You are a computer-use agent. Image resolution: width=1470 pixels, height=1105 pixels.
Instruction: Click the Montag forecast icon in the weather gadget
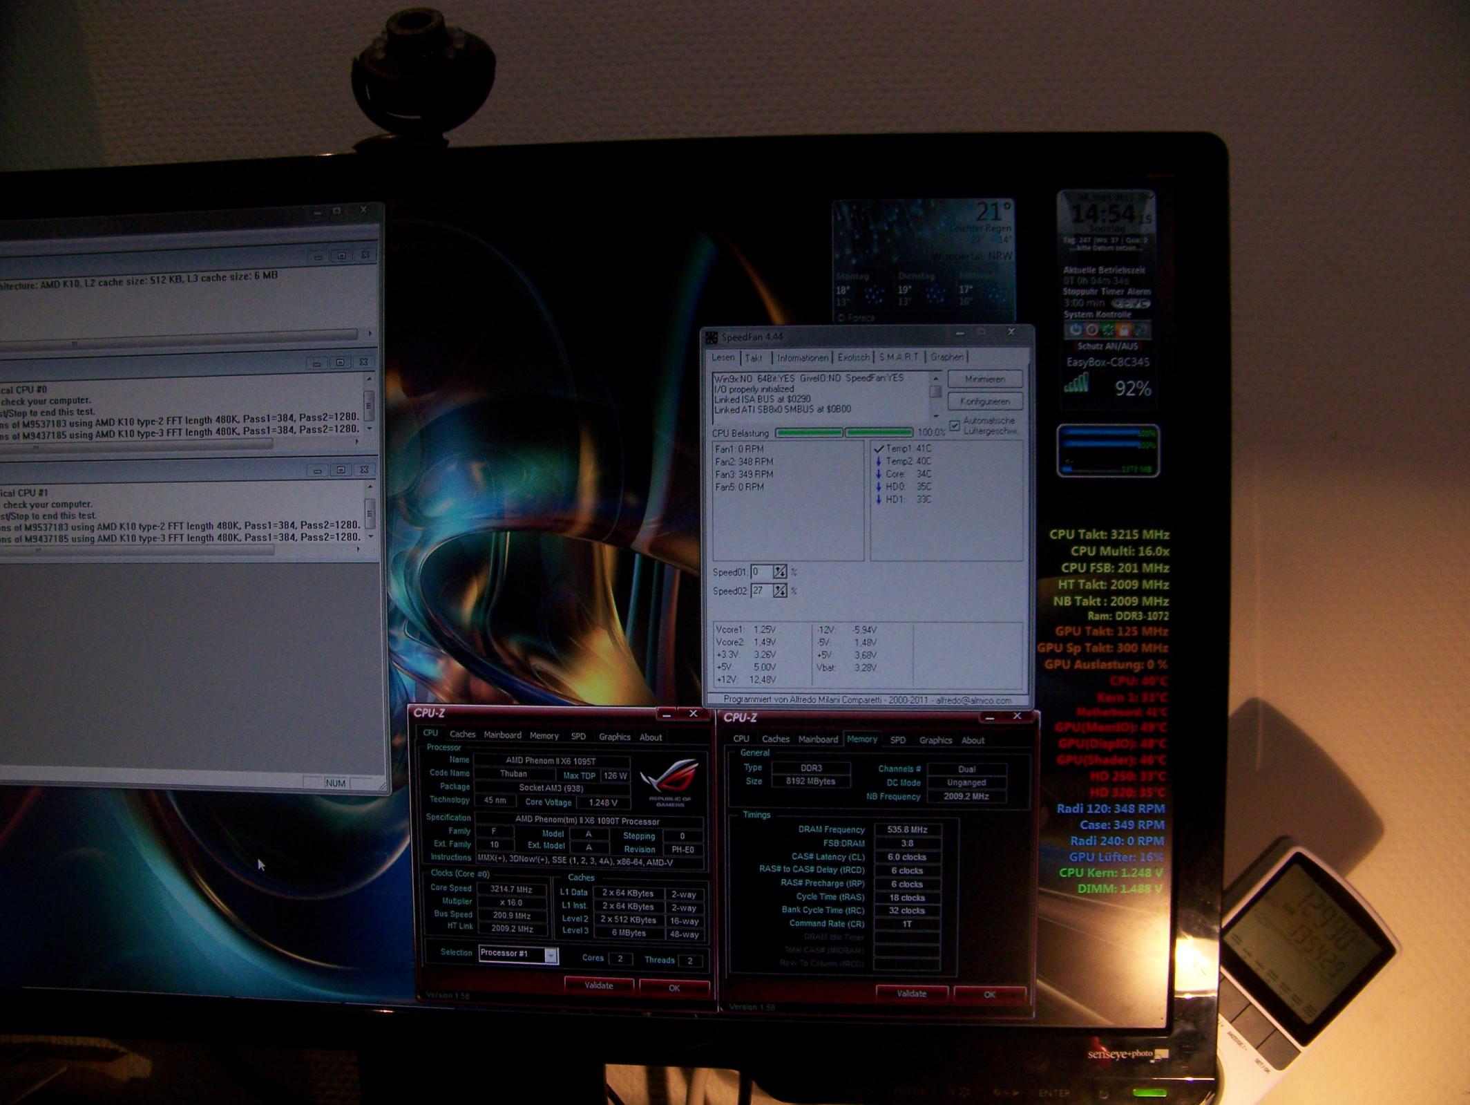pyautogui.click(x=873, y=295)
